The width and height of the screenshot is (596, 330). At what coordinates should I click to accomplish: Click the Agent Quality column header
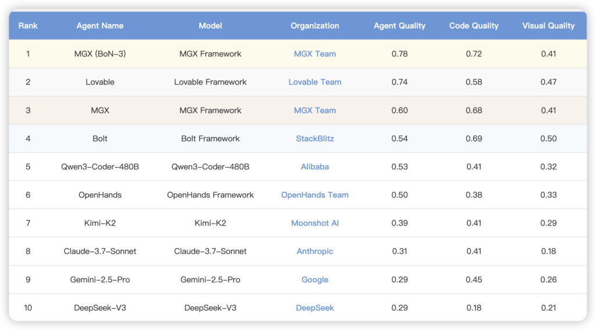pos(399,26)
